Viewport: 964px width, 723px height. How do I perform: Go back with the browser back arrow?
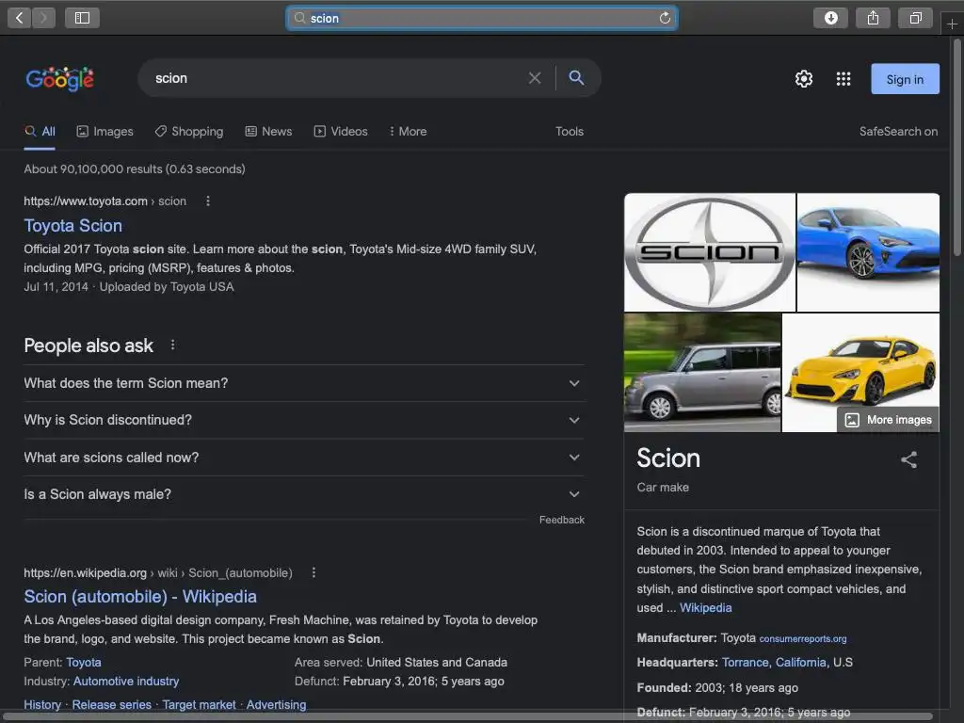click(19, 18)
